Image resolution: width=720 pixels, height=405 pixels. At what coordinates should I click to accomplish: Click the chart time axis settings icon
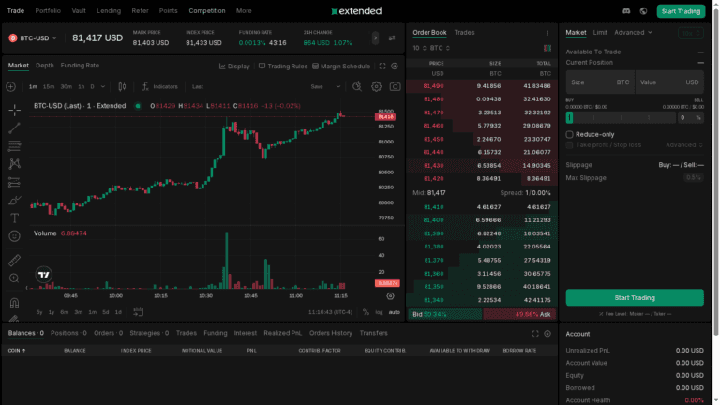(x=390, y=296)
